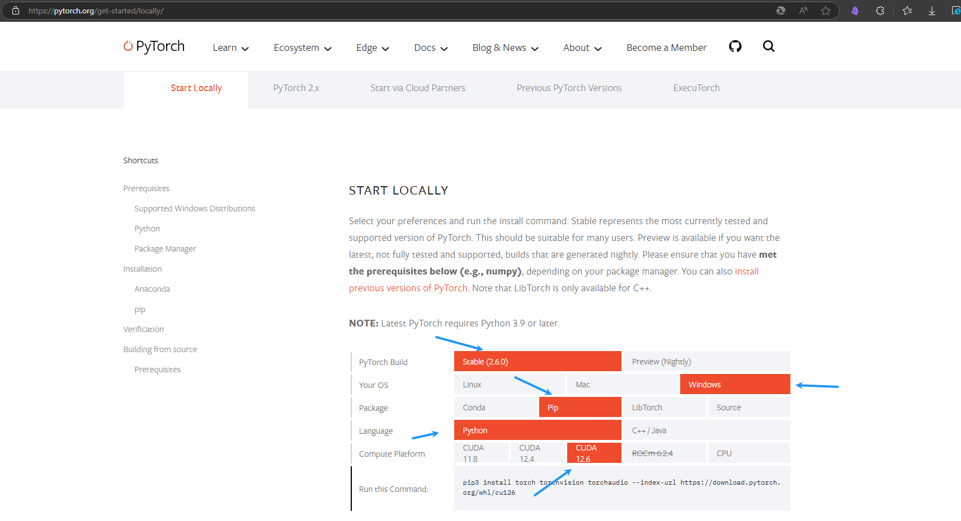The width and height of the screenshot is (961, 521).
Task: Click the Compute Platform row label
Action: (x=392, y=454)
